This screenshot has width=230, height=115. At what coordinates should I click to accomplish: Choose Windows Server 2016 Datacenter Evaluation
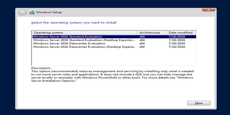pyautogui.click(x=69, y=43)
